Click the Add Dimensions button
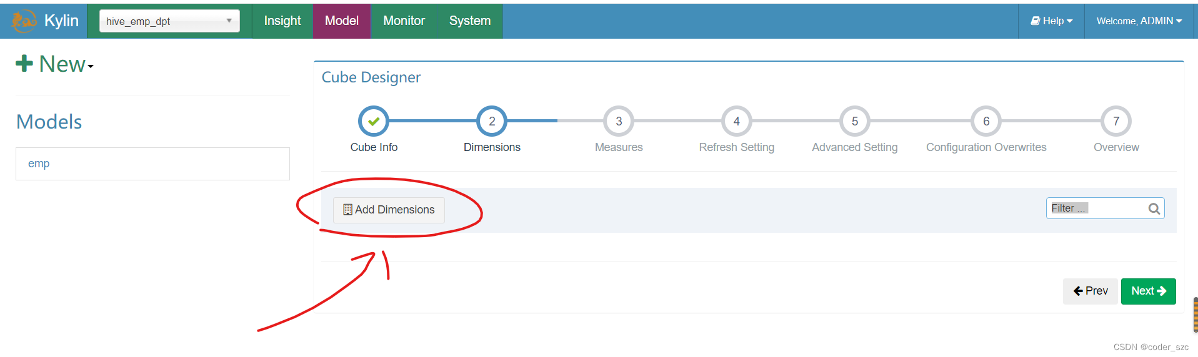The image size is (1198, 357). [x=389, y=210]
